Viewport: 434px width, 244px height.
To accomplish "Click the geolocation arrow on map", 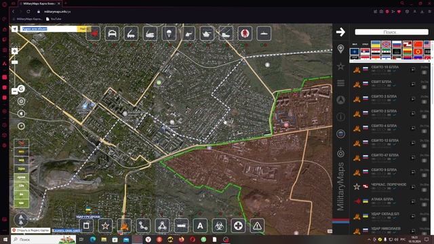I will 15,28.
